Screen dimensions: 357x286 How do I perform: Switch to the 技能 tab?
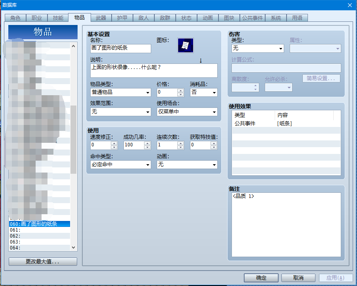tap(58, 18)
